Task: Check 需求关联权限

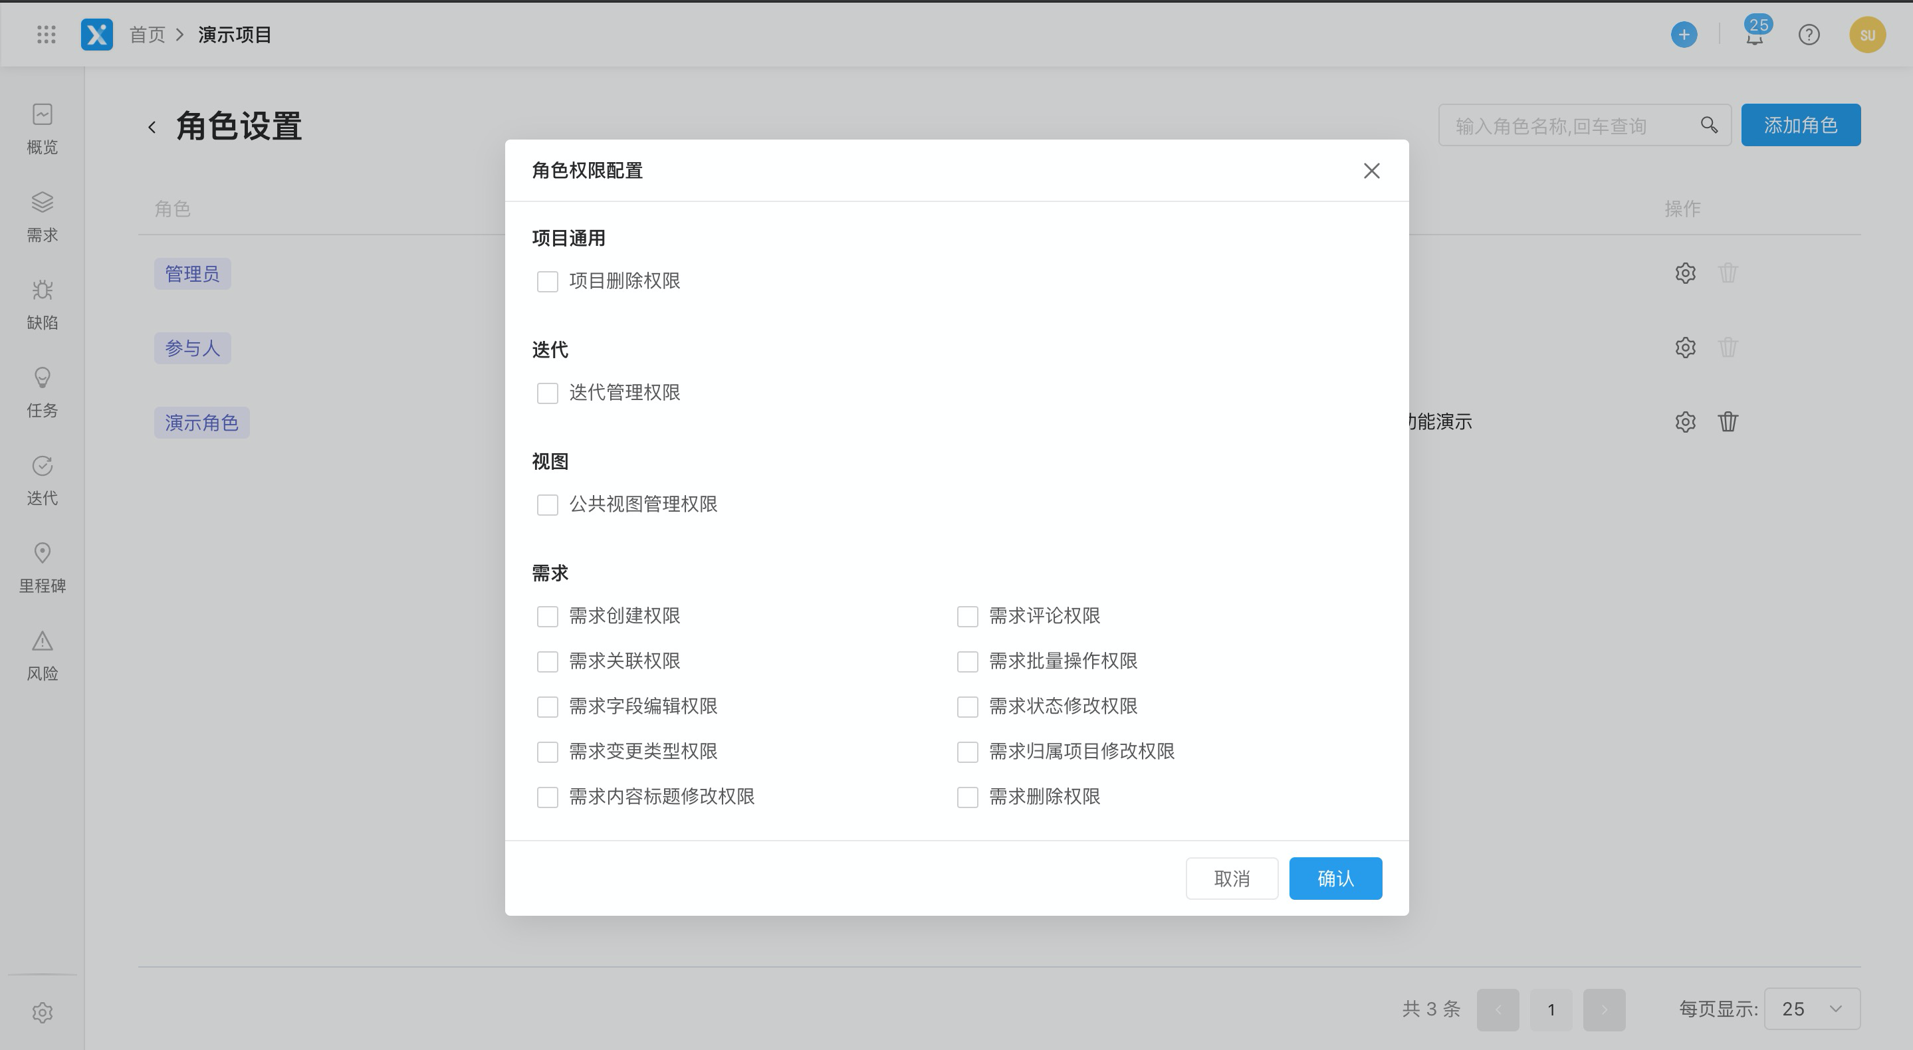Action: (x=547, y=662)
